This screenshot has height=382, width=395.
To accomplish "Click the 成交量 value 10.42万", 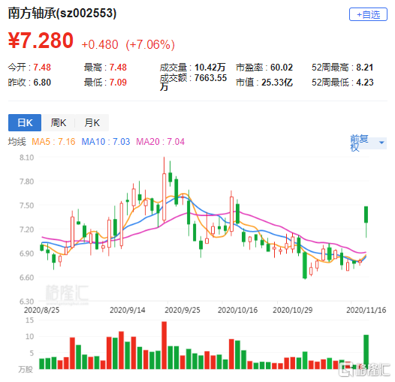I will (x=210, y=68).
